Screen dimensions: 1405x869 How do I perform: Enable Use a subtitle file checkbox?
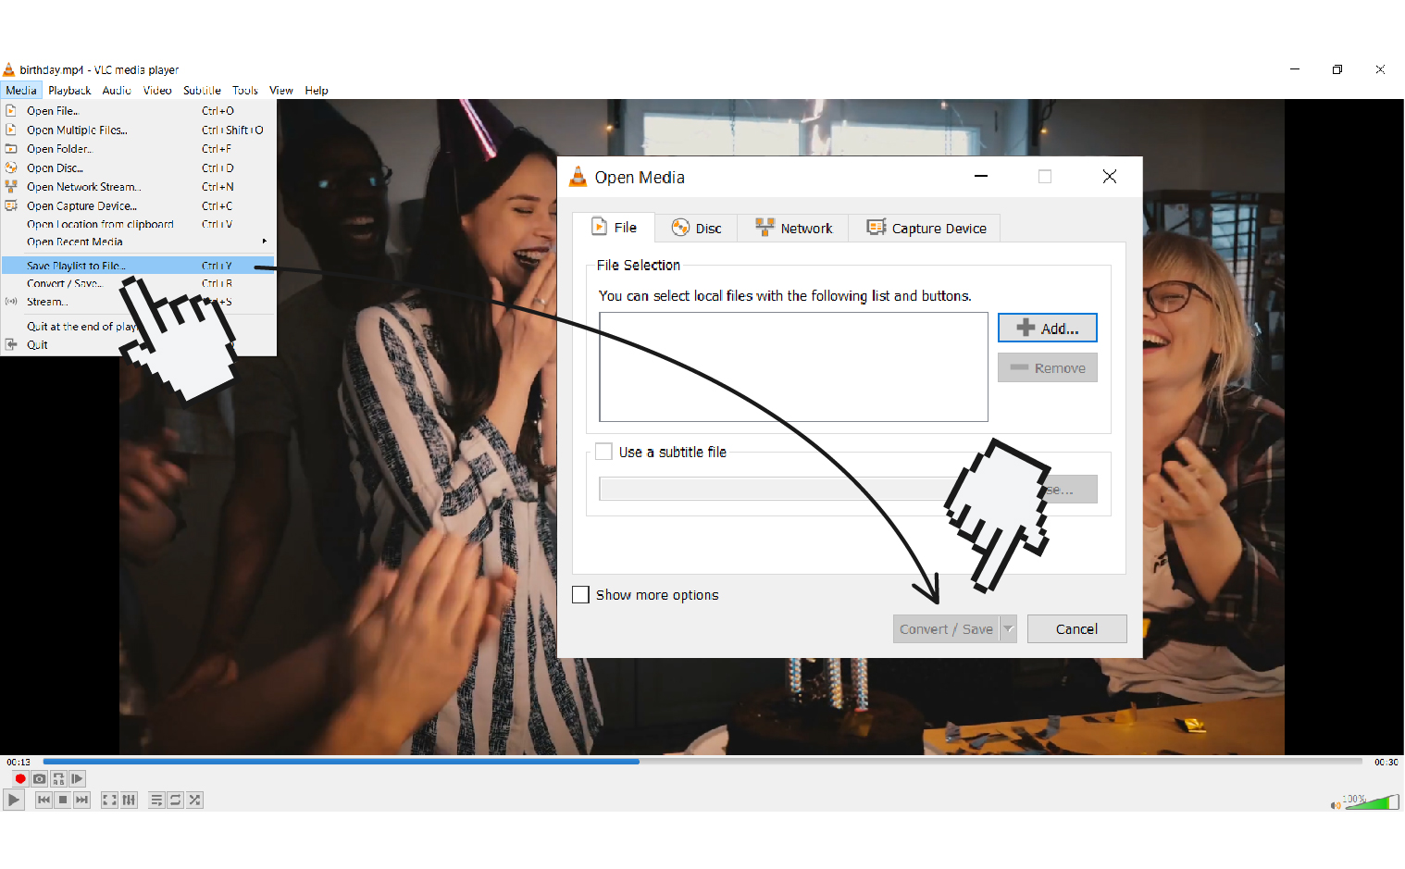pos(603,452)
